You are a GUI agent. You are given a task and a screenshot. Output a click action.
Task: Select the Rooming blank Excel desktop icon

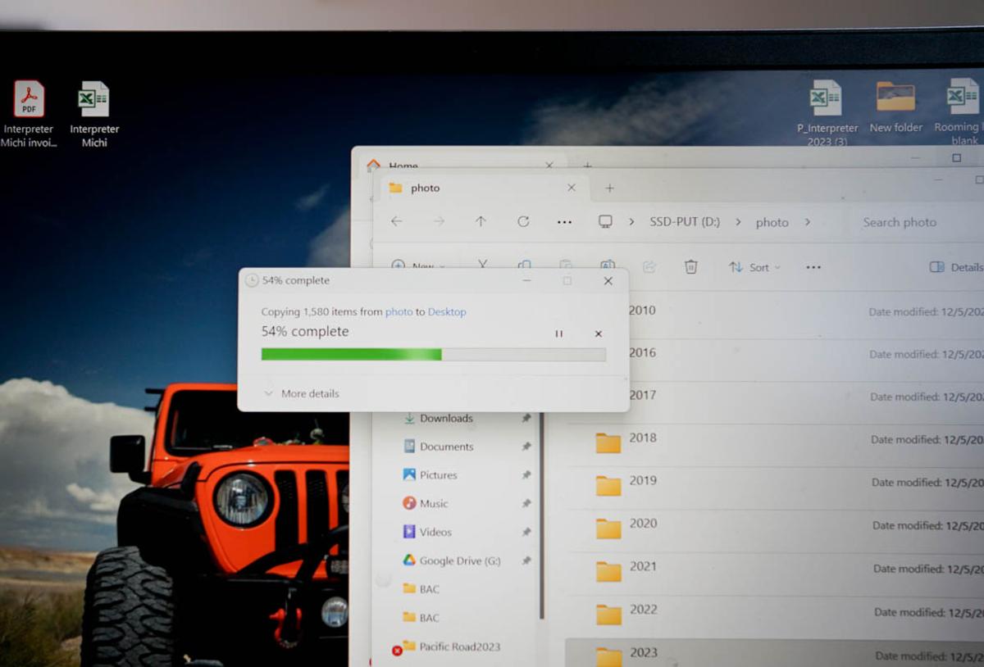(961, 112)
